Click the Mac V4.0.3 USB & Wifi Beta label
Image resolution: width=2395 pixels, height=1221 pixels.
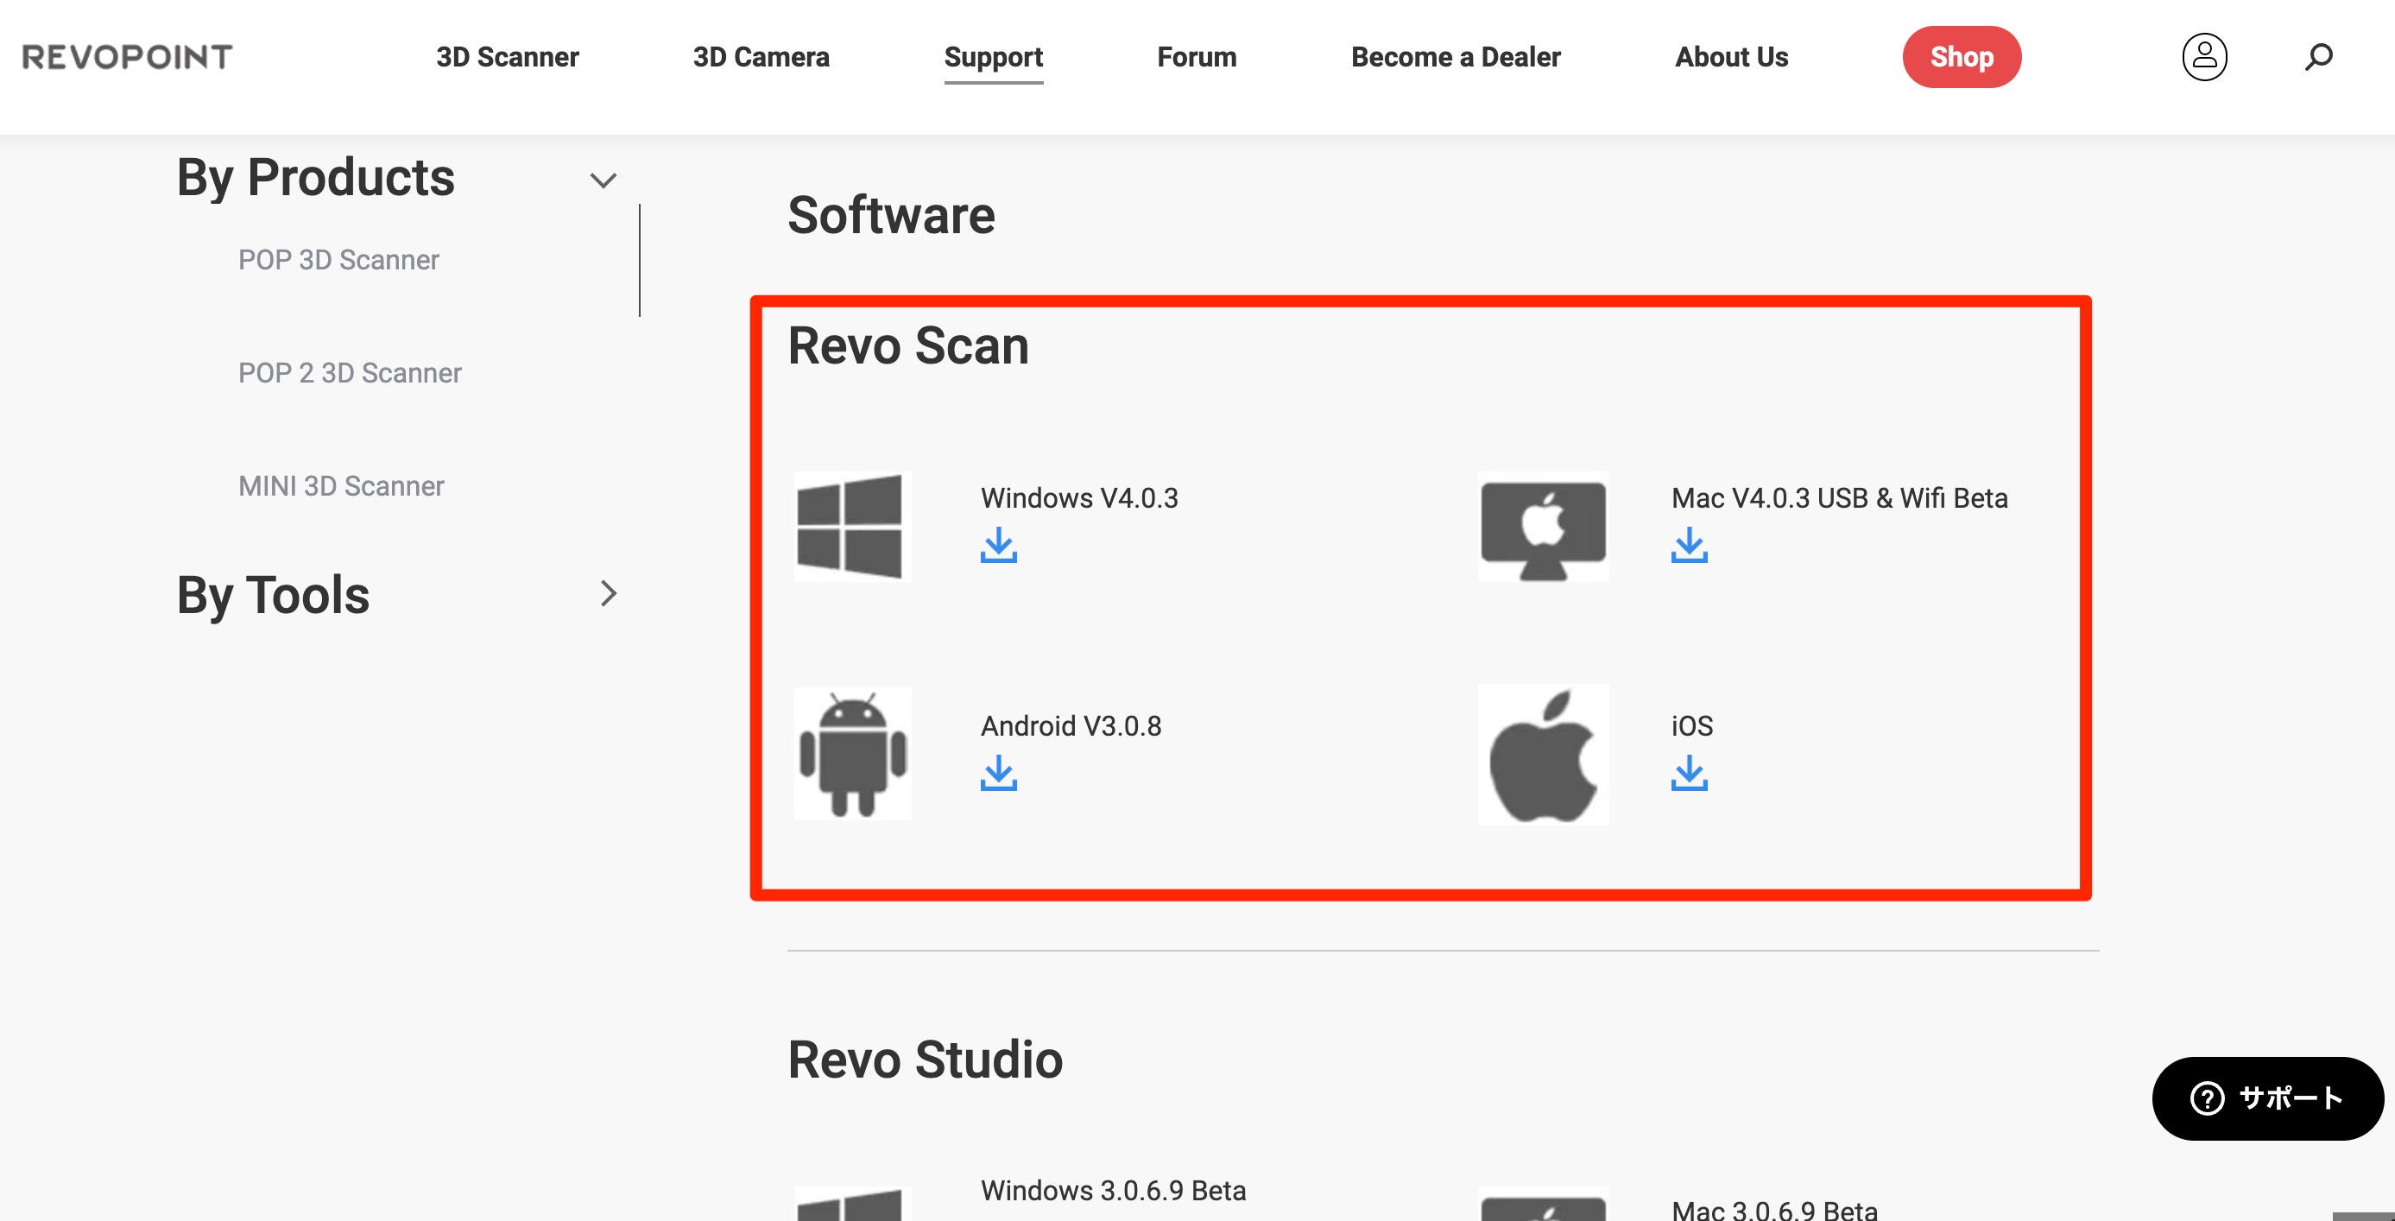pyautogui.click(x=1839, y=498)
